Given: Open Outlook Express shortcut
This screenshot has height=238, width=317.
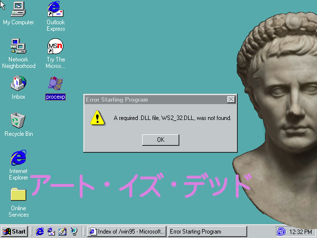Looking at the screenshot, I should tap(55, 9).
